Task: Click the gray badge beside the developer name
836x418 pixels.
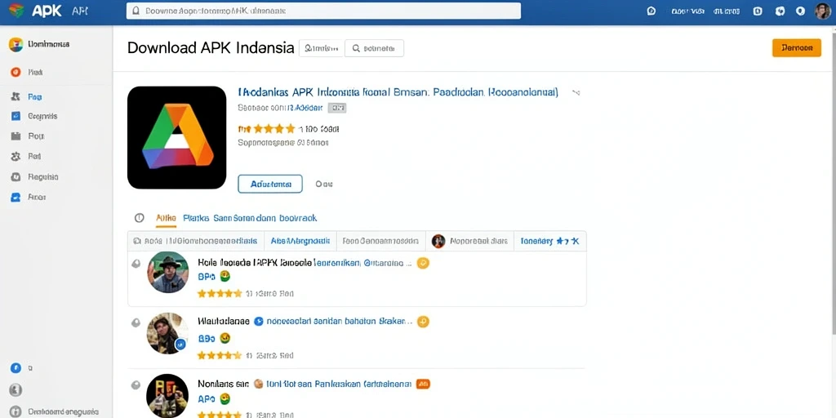Action: pos(337,108)
